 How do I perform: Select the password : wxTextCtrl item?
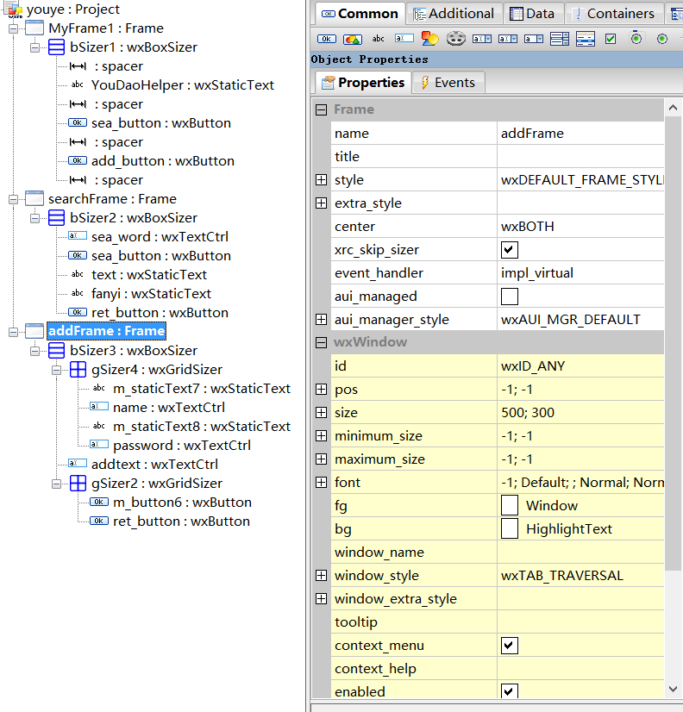(182, 446)
